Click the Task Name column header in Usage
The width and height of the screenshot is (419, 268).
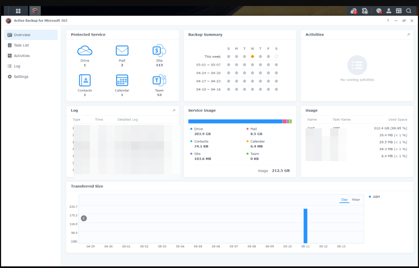point(341,119)
